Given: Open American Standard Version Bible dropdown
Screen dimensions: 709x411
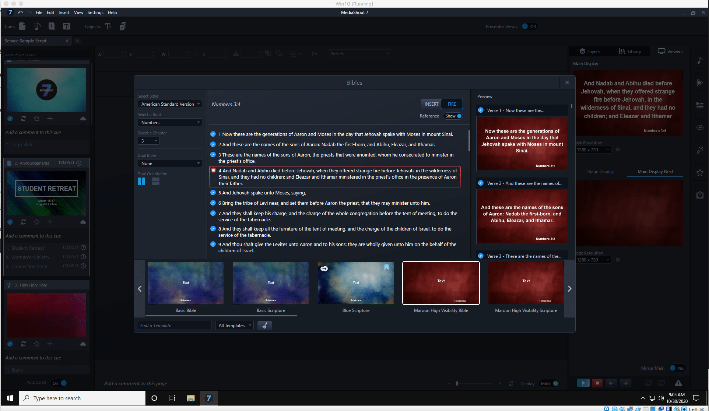Looking at the screenshot, I should [170, 104].
